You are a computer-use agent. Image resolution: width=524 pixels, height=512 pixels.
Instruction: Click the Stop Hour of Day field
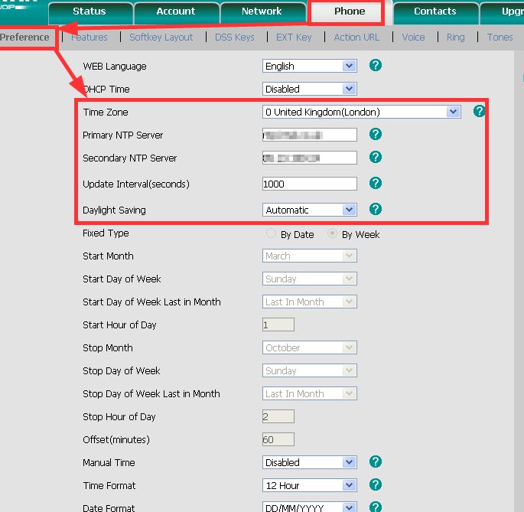tap(278, 416)
